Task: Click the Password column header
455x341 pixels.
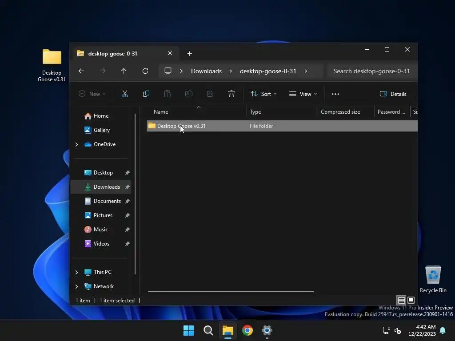Action: click(x=392, y=112)
